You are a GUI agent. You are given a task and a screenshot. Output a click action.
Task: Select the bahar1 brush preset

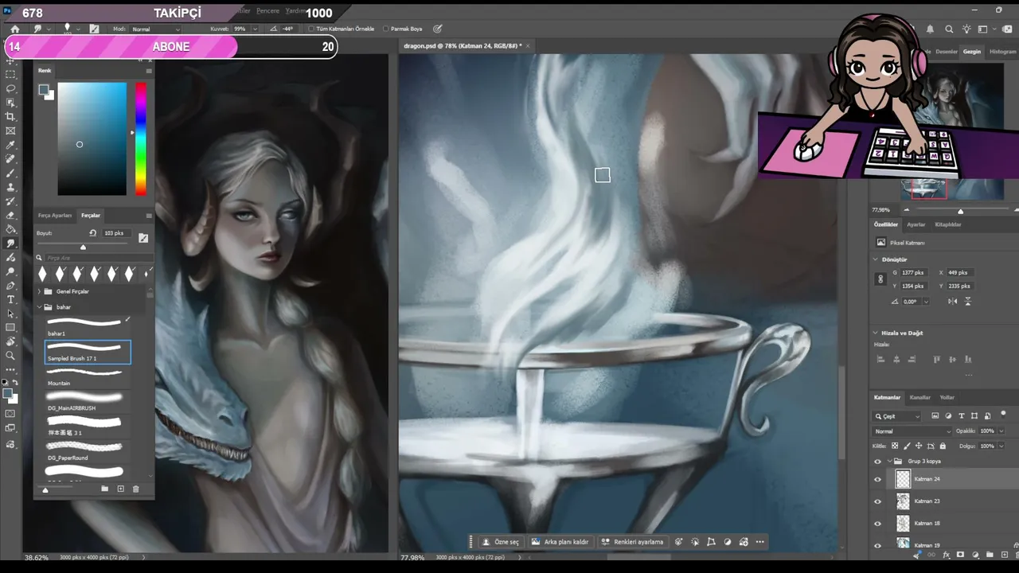pos(86,327)
